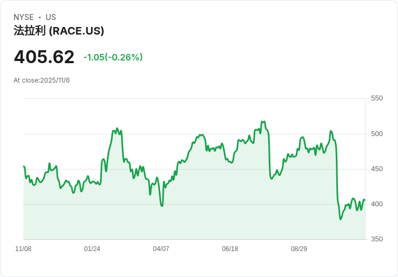Click the -1.05(-0.26%) change text
This screenshot has height=277, width=398.
(x=113, y=57)
